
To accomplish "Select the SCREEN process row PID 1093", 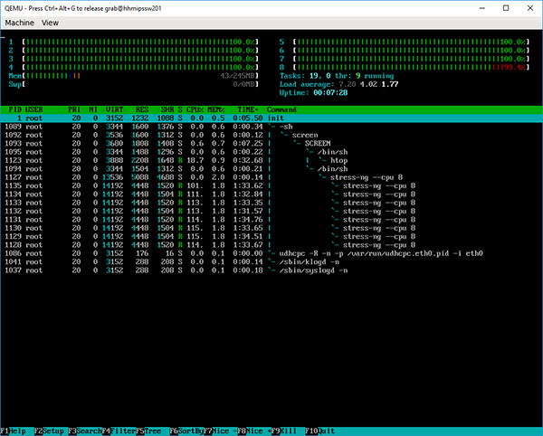I will (x=271, y=144).
